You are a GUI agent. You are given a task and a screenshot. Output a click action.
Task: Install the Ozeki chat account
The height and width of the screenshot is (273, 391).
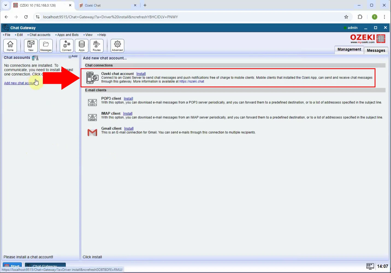point(141,74)
